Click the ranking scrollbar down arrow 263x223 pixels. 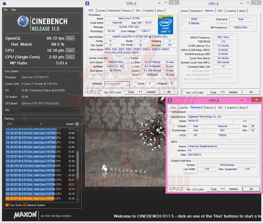click(77, 199)
